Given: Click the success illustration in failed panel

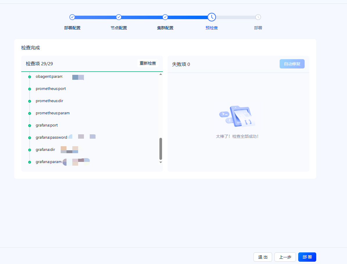Looking at the screenshot, I should [x=237, y=116].
